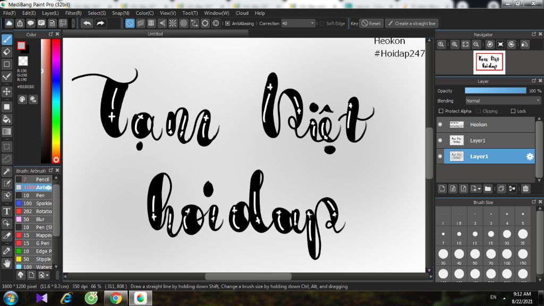Turn snap off in toolbar
This screenshot has height=306, width=544.
point(130,23)
